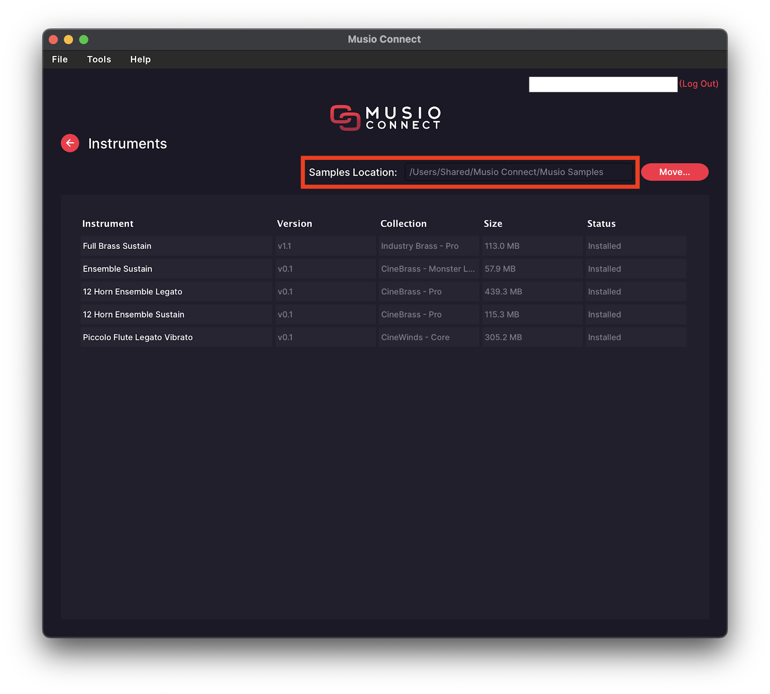770x694 pixels.
Task: Maximize the window with green button
Action: click(x=84, y=39)
